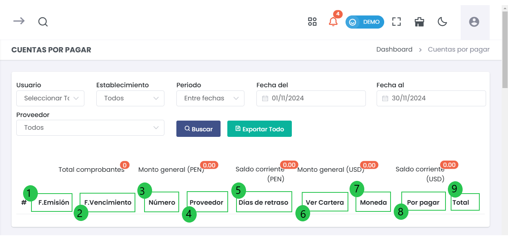Click the DEMO badge in the header
508x240 pixels.
(365, 22)
